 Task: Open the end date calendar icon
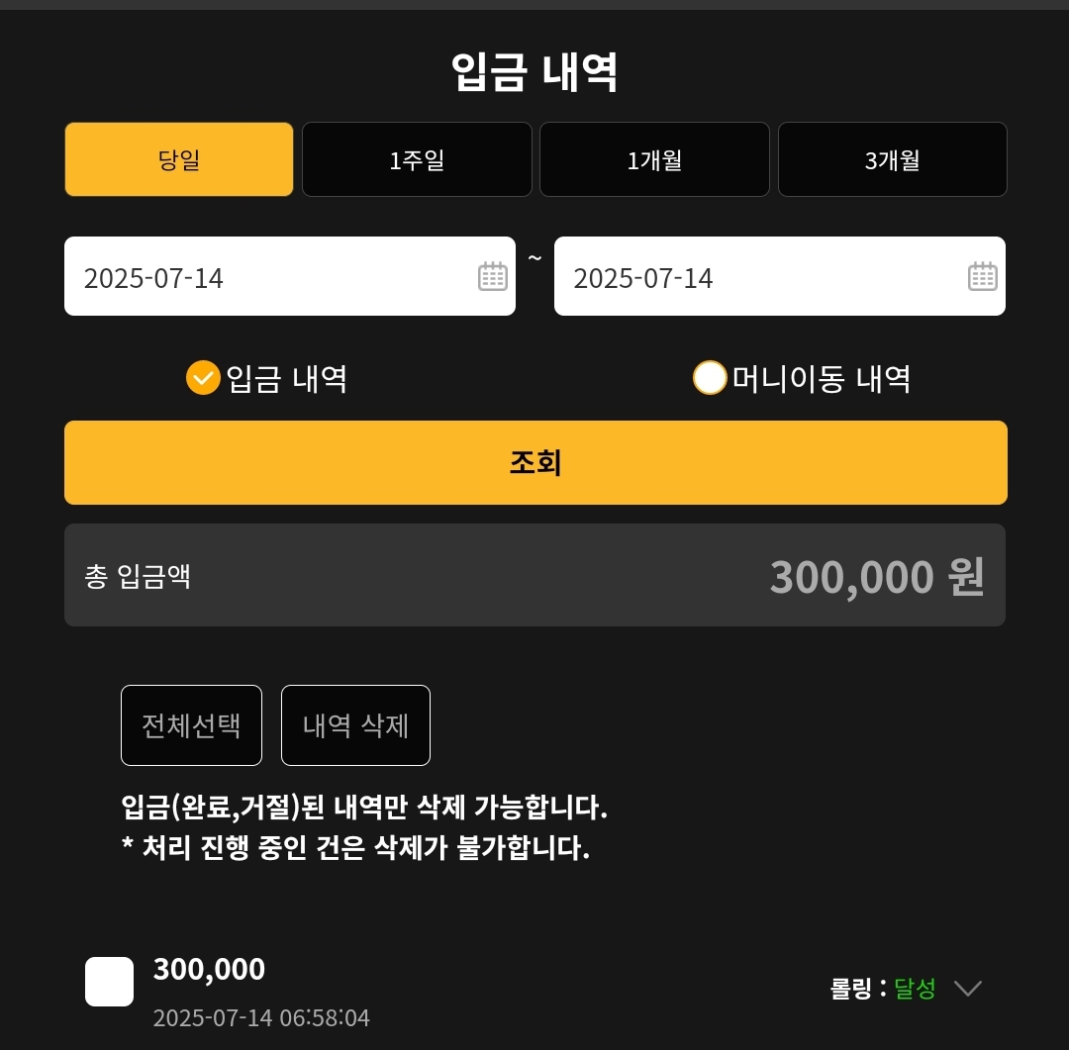click(982, 276)
